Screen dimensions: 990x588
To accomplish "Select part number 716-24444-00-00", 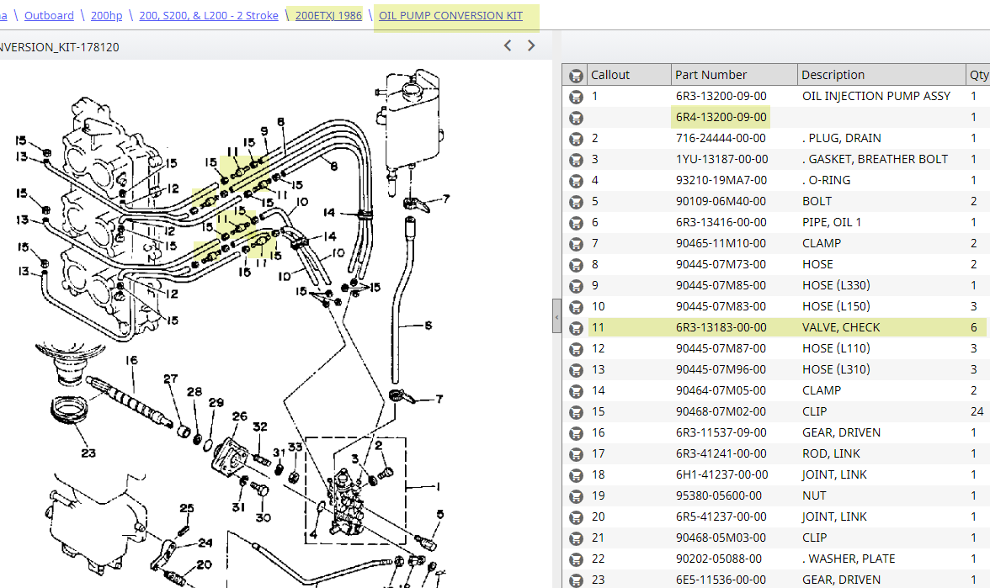I will 721,138.
